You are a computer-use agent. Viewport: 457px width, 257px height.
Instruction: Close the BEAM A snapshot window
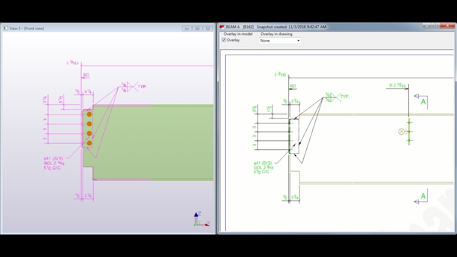click(447, 26)
